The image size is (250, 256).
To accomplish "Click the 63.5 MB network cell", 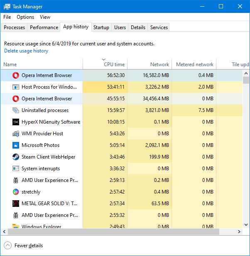I will pyautogui.click(x=150, y=204).
